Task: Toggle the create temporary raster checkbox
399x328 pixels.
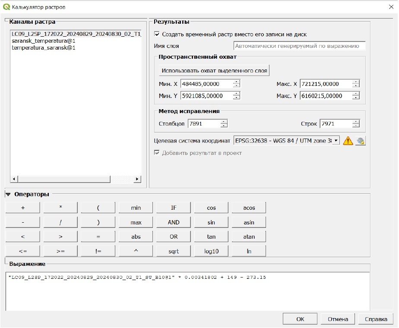Action: (157, 34)
